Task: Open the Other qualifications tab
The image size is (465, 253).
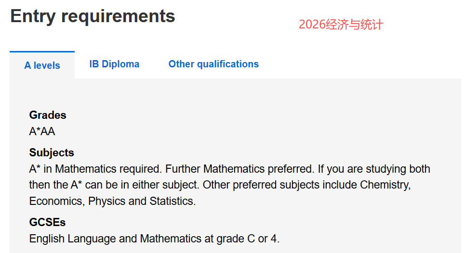Action: click(213, 64)
